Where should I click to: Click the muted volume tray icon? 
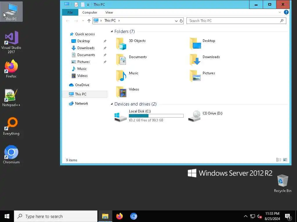pos(259,216)
